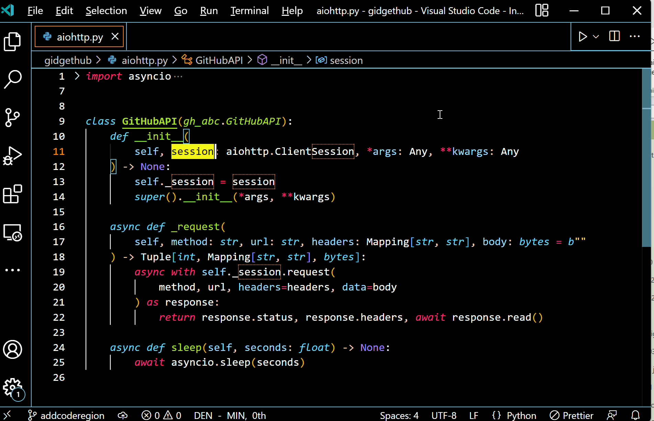Open notifications bell in status bar
The height and width of the screenshot is (421, 654).
635,416
